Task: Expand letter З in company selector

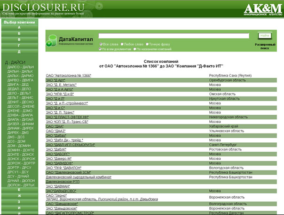Action: [19, 202]
